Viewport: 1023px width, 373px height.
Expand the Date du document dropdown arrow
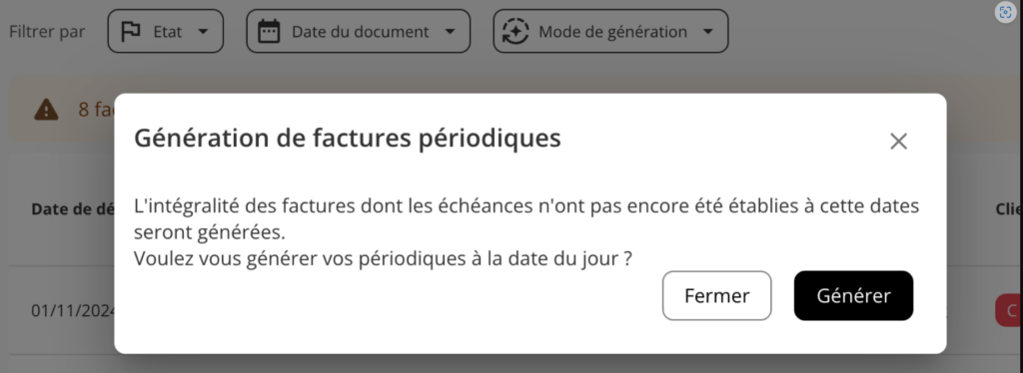click(450, 31)
